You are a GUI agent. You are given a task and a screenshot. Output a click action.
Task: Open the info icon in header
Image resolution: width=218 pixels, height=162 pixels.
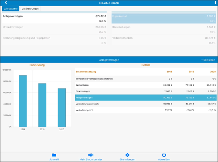click(215, 3)
